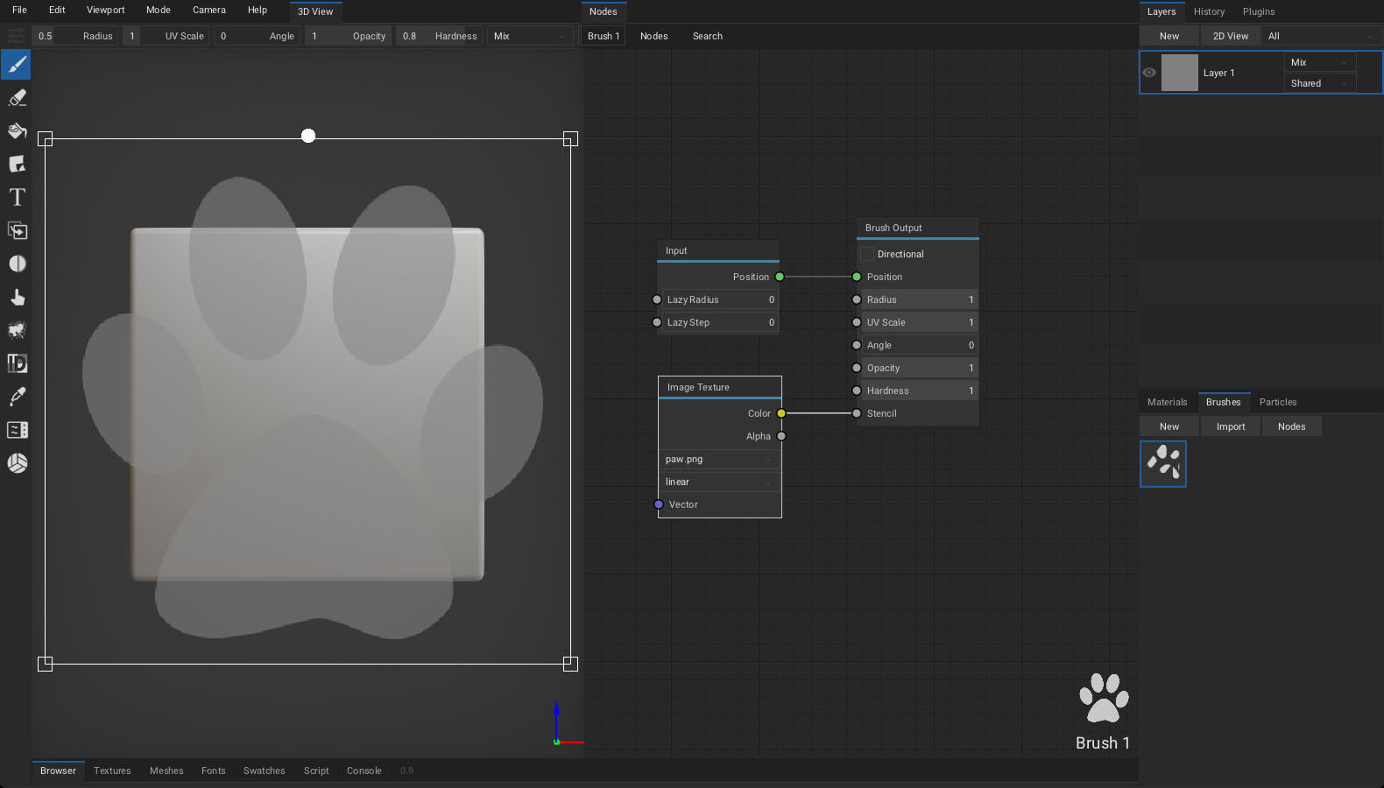Screen dimensions: 1384x788
Task: Click New in the Layers panel
Action: pos(1169,36)
